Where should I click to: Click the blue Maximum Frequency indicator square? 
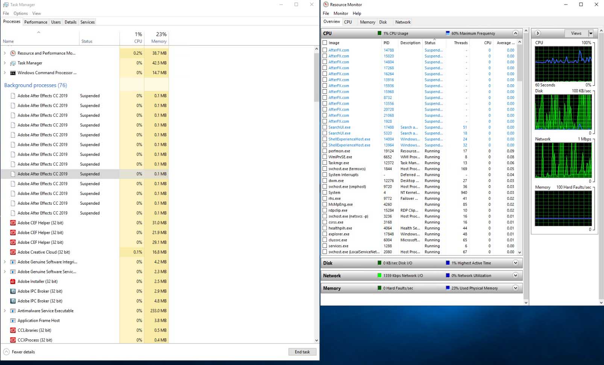tap(448, 33)
